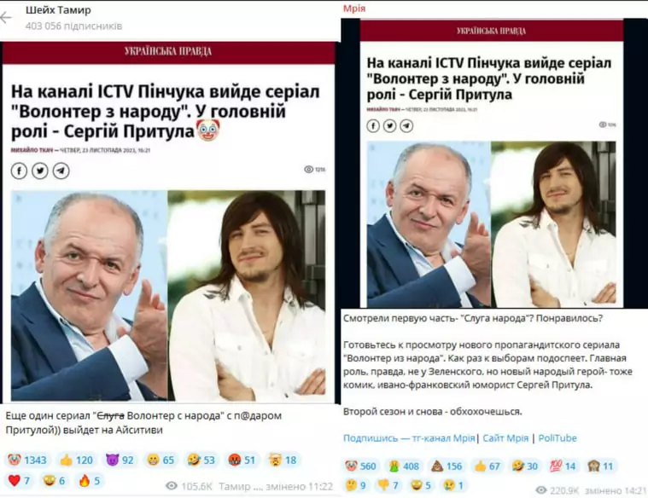Viewport: 648px width, 498px height.
Task: Open Подпишись — тг-канал Мрія link
Action: point(409,438)
